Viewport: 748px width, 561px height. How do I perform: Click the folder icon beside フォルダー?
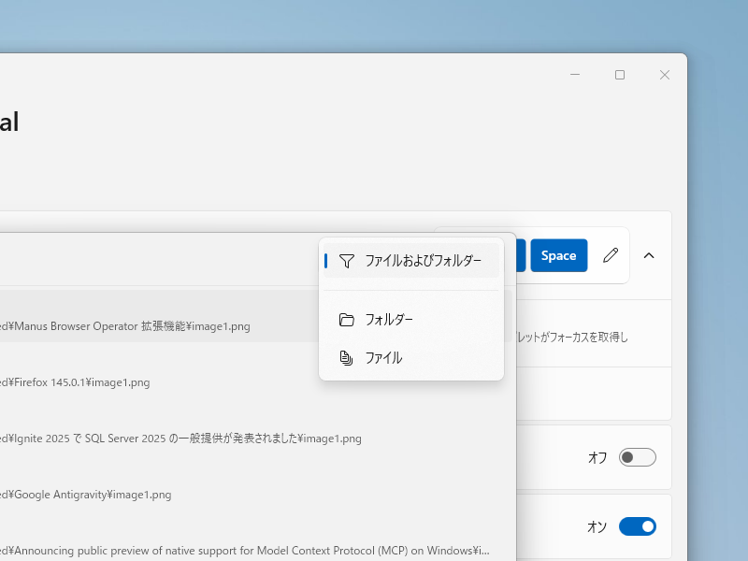[x=347, y=319]
